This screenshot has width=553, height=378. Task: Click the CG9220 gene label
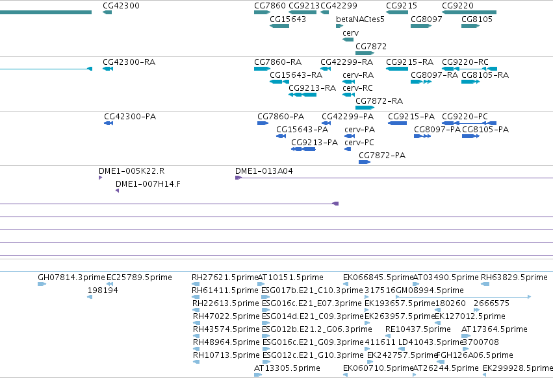click(x=457, y=6)
